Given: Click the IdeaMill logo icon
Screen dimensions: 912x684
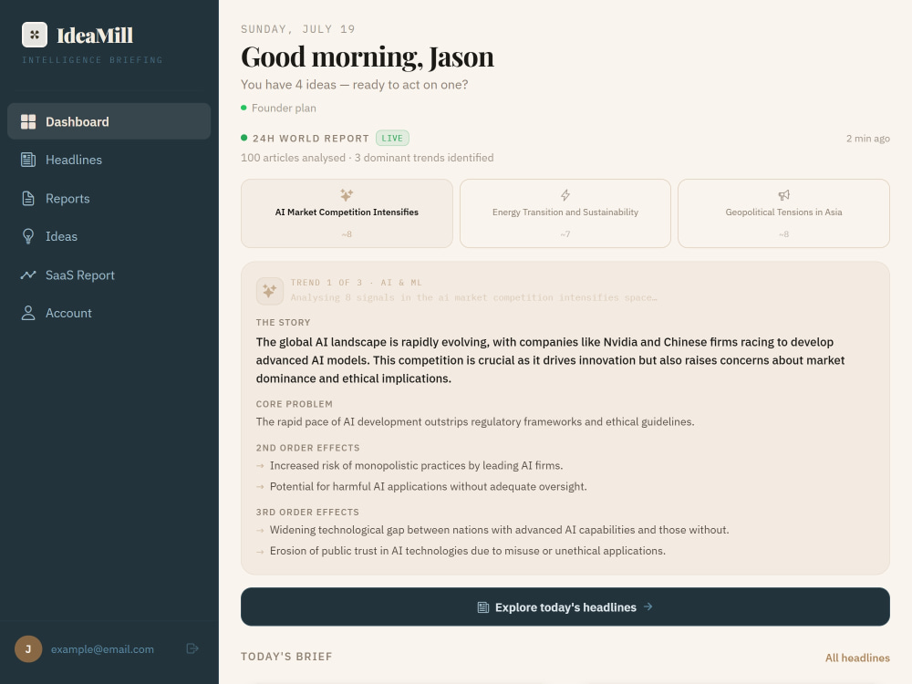Looking at the screenshot, I should coord(35,35).
